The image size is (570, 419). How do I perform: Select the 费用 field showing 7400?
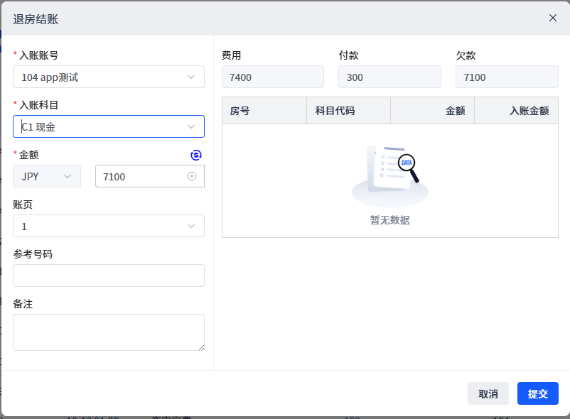click(273, 77)
